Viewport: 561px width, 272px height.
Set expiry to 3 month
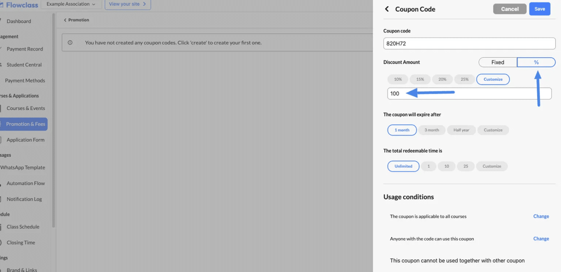point(432,130)
